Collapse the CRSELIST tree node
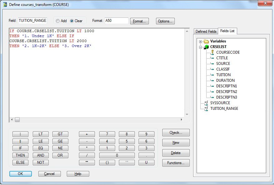 coord(200,47)
